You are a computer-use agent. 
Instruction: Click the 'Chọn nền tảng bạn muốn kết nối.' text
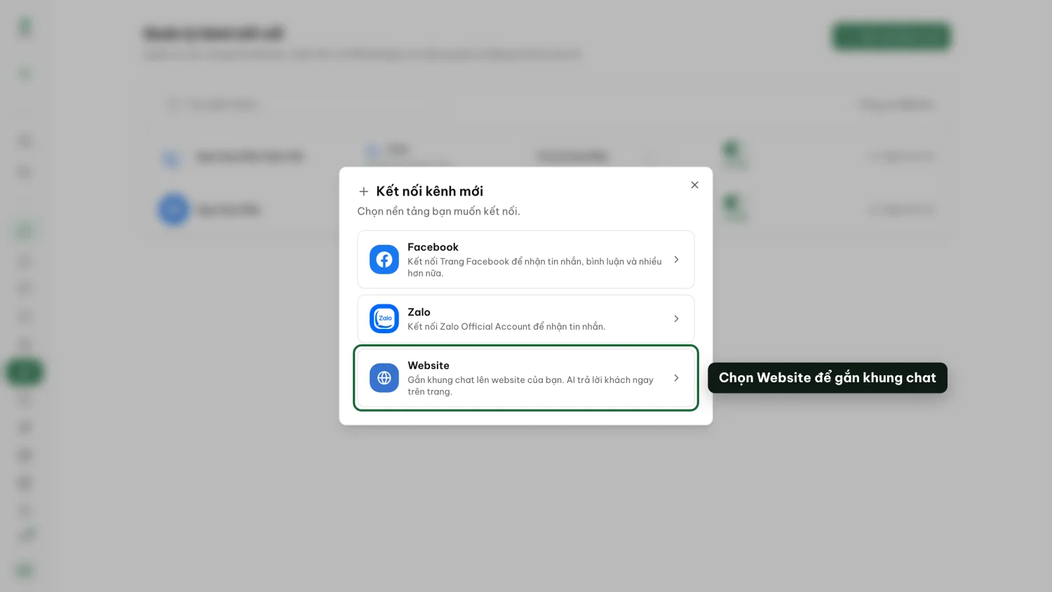[438, 211]
